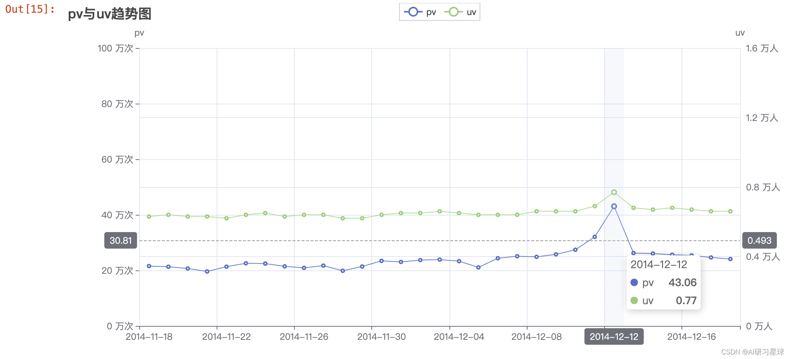Click the tooltip pv value 43.06

(682, 282)
